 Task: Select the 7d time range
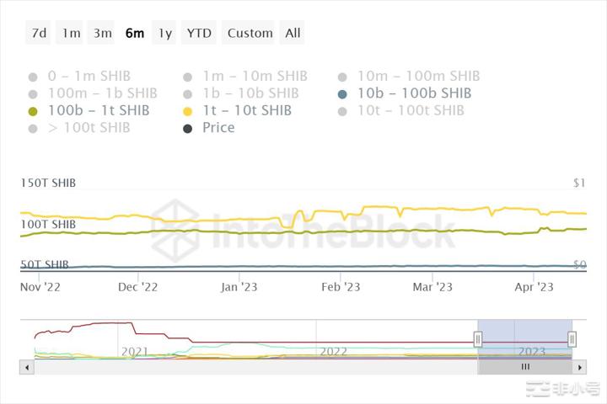coord(39,33)
